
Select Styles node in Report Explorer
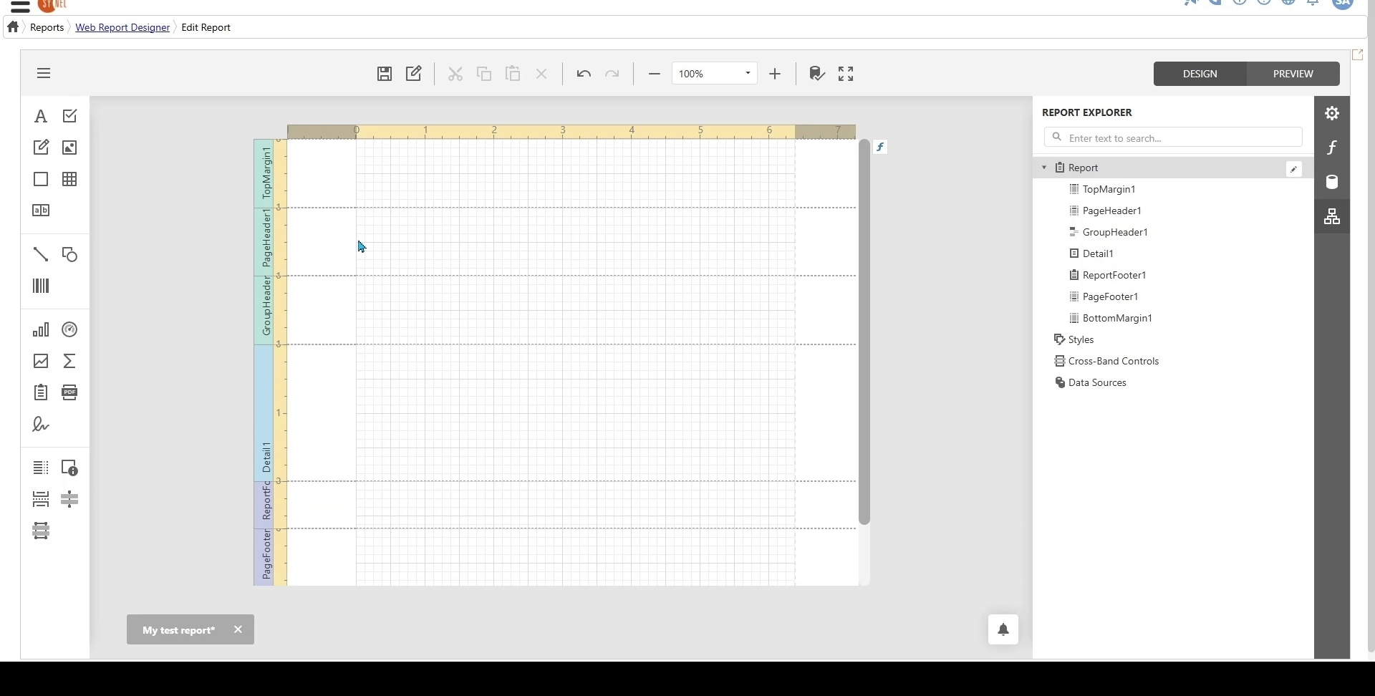coord(1081,339)
